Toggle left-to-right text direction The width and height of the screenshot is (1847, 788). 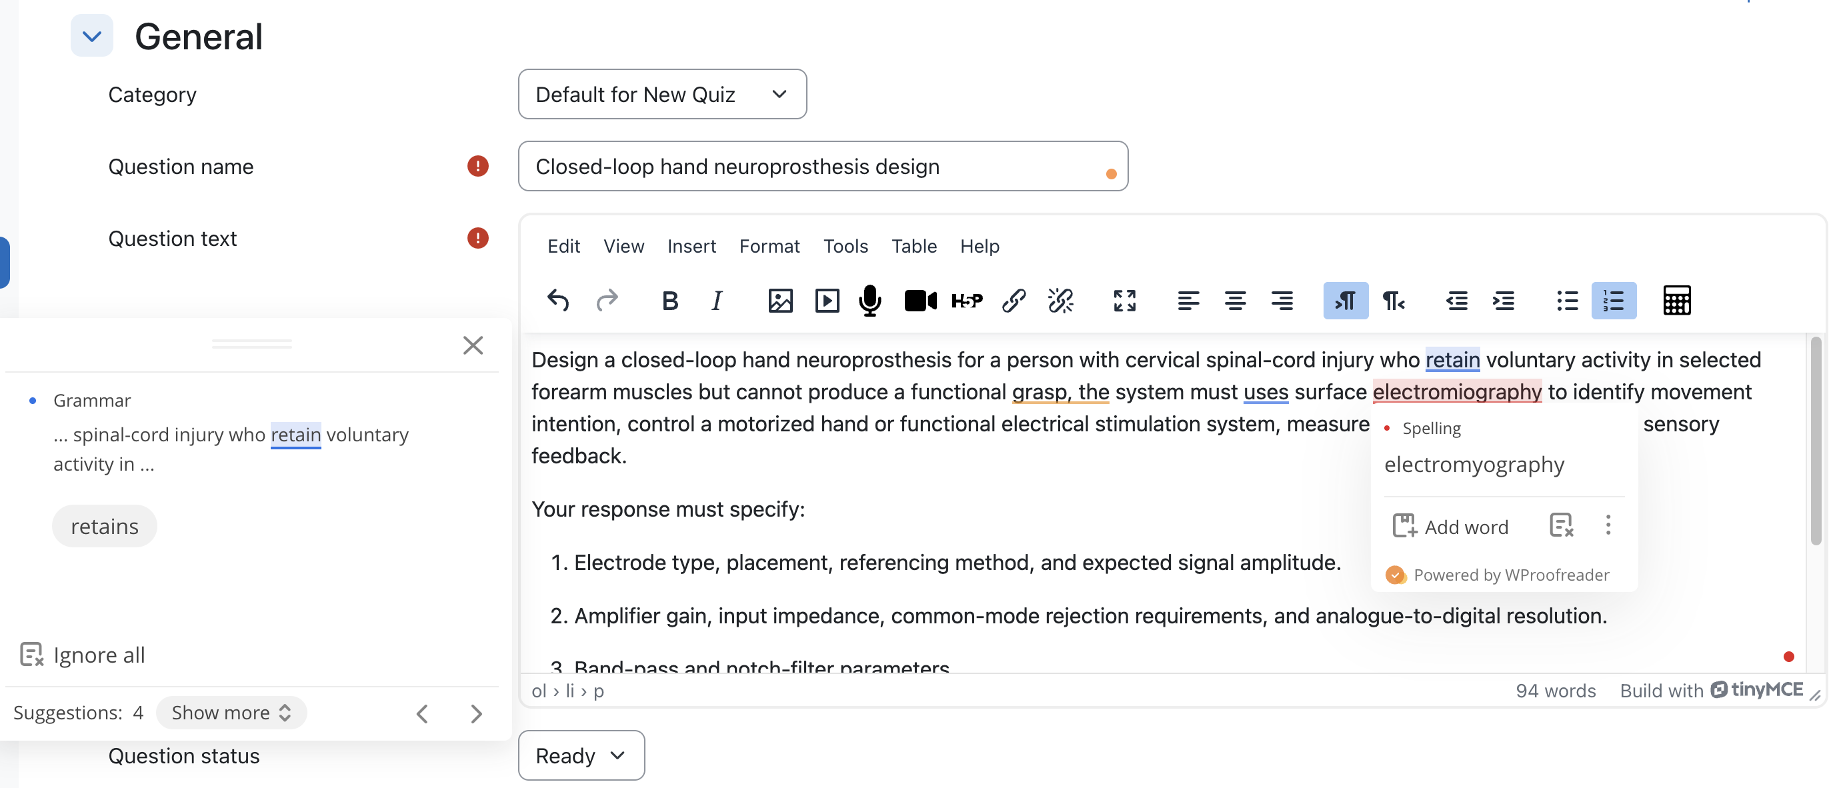click(1345, 301)
